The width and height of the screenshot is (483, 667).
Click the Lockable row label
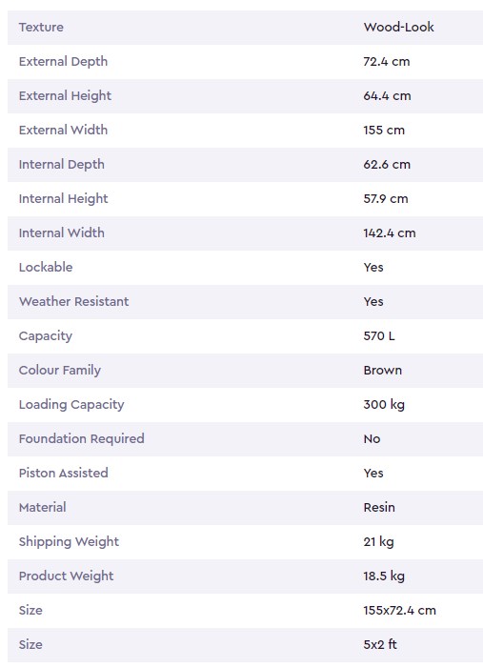(x=46, y=267)
